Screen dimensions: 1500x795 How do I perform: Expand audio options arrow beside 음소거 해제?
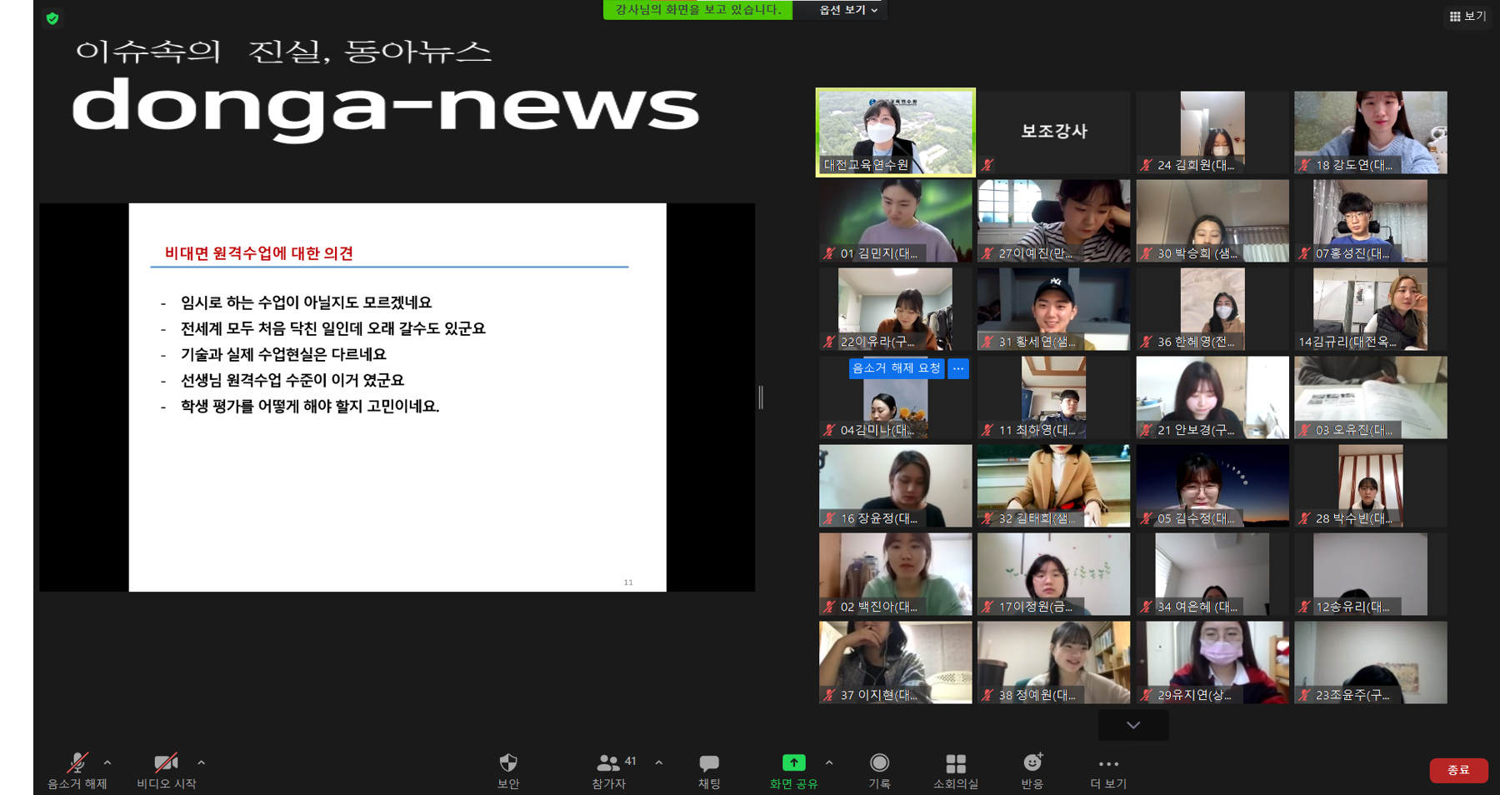coord(107,762)
